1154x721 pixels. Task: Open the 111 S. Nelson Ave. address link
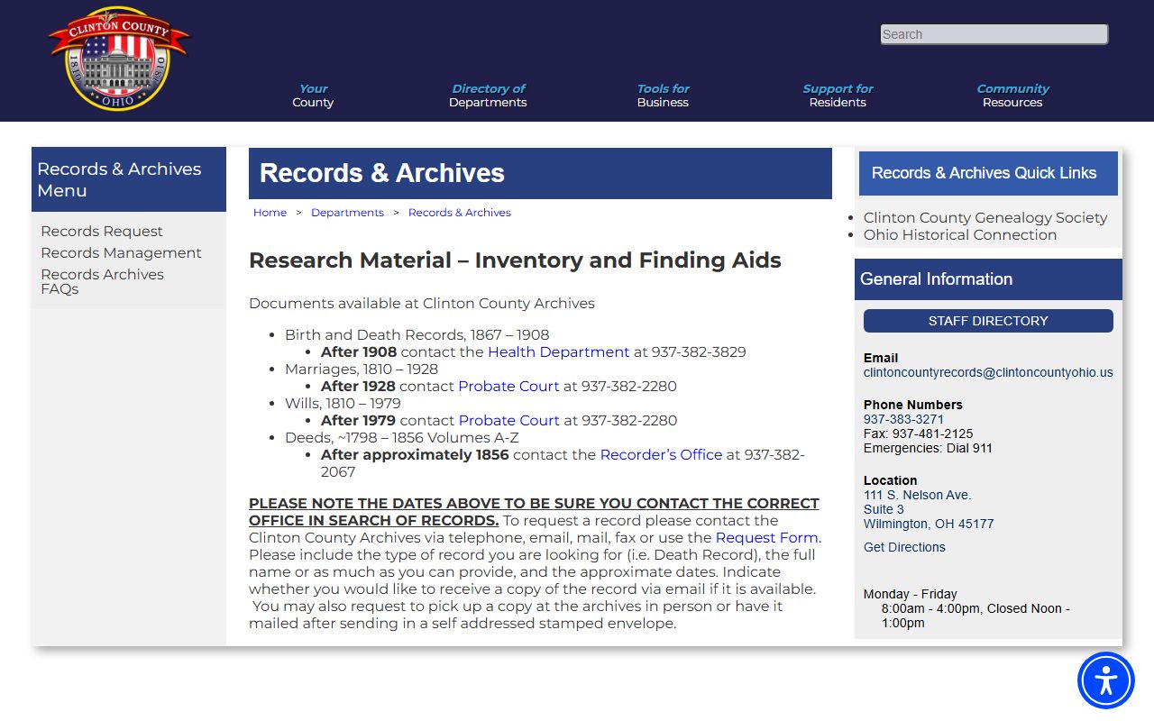929,509
